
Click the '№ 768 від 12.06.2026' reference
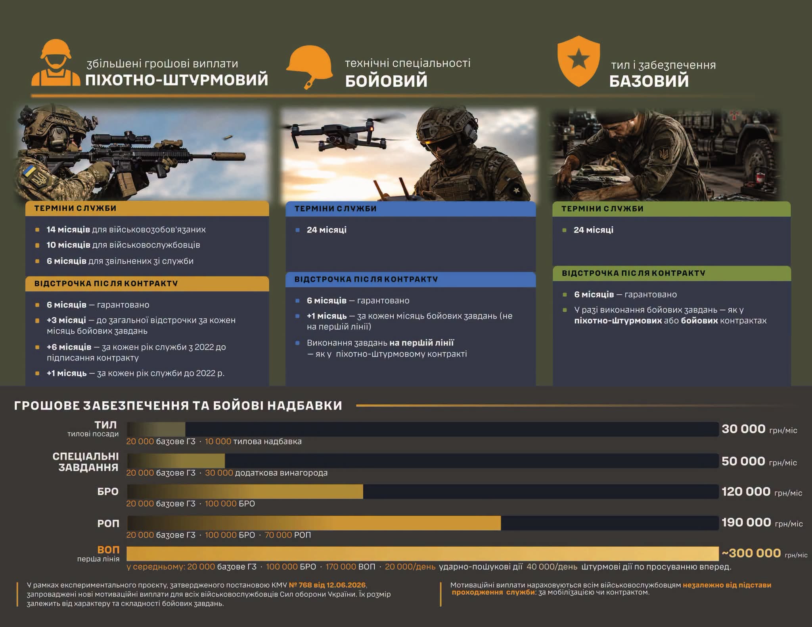327,585
